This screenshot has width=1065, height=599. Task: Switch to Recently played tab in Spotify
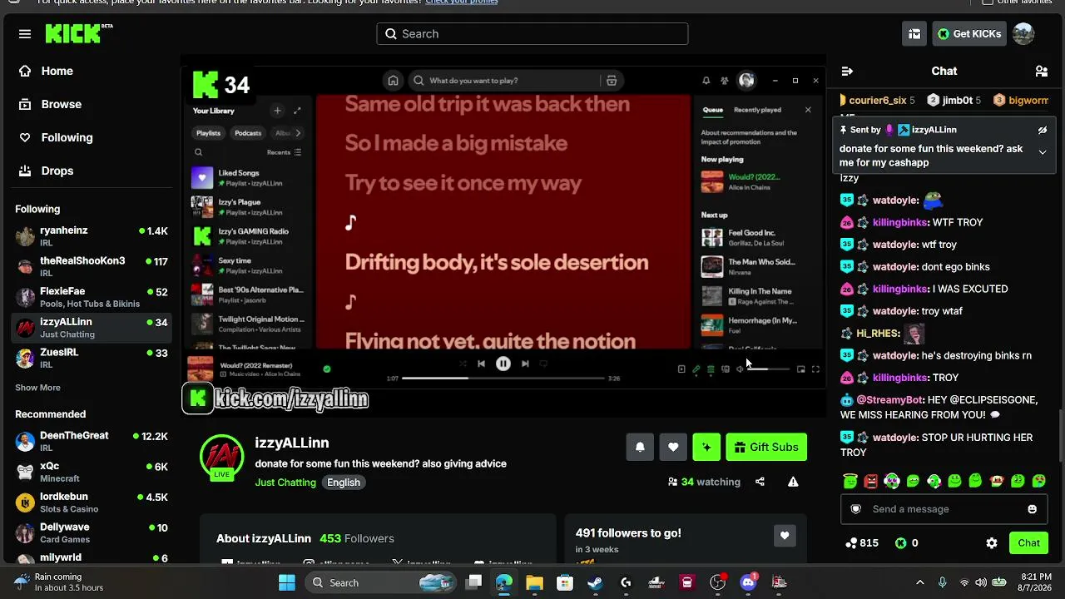tap(757, 110)
